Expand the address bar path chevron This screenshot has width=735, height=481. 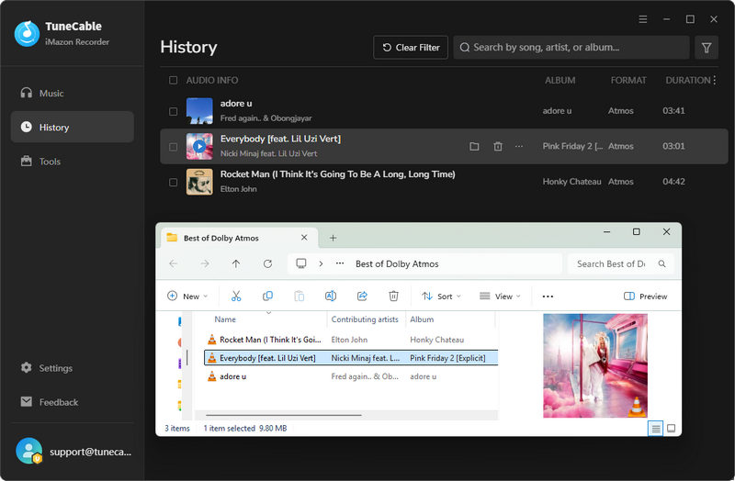tap(321, 263)
